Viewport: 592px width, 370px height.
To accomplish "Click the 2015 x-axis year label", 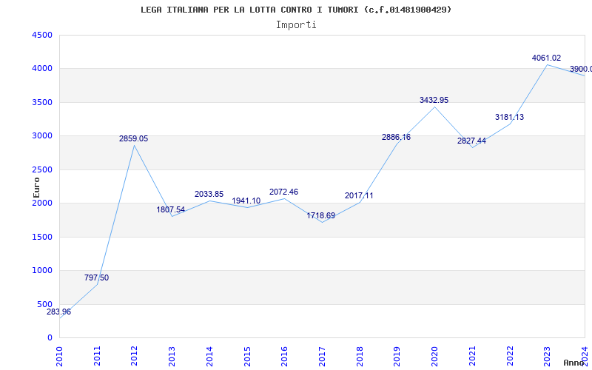I will pos(247,357).
